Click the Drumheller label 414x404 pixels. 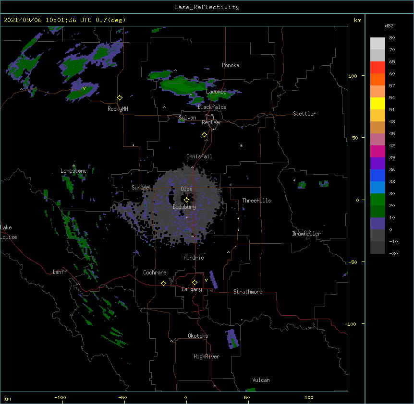pos(306,234)
